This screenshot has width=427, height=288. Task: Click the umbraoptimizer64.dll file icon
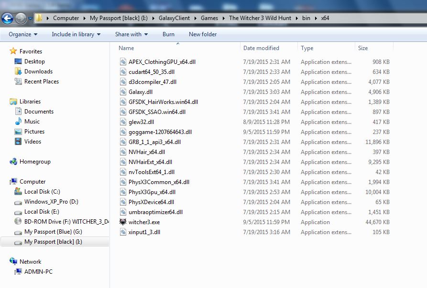tap(123, 212)
